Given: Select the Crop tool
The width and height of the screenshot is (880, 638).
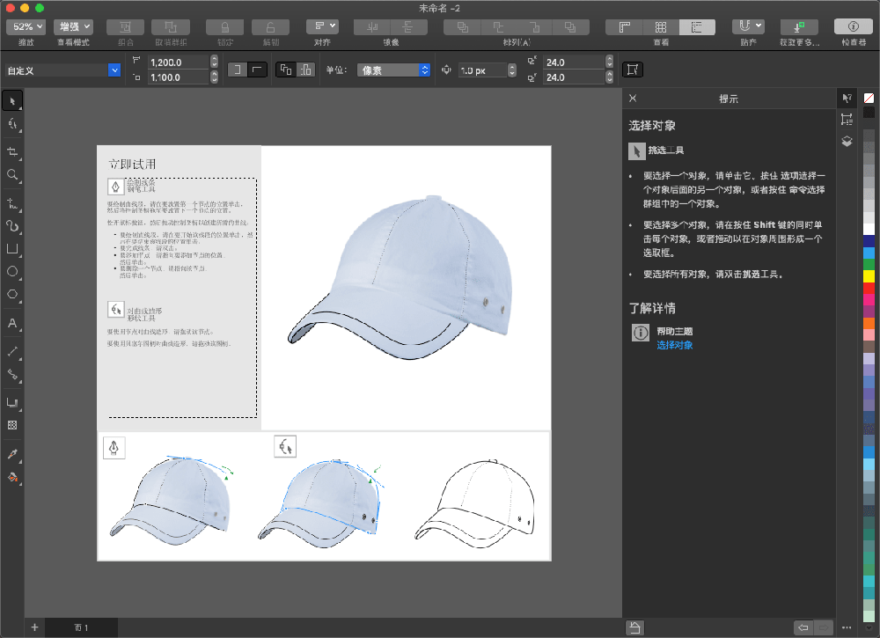Looking at the screenshot, I should coord(11,151).
